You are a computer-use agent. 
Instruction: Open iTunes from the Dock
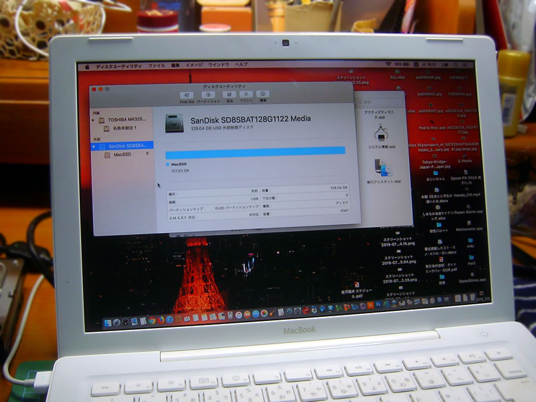tap(239, 315)
